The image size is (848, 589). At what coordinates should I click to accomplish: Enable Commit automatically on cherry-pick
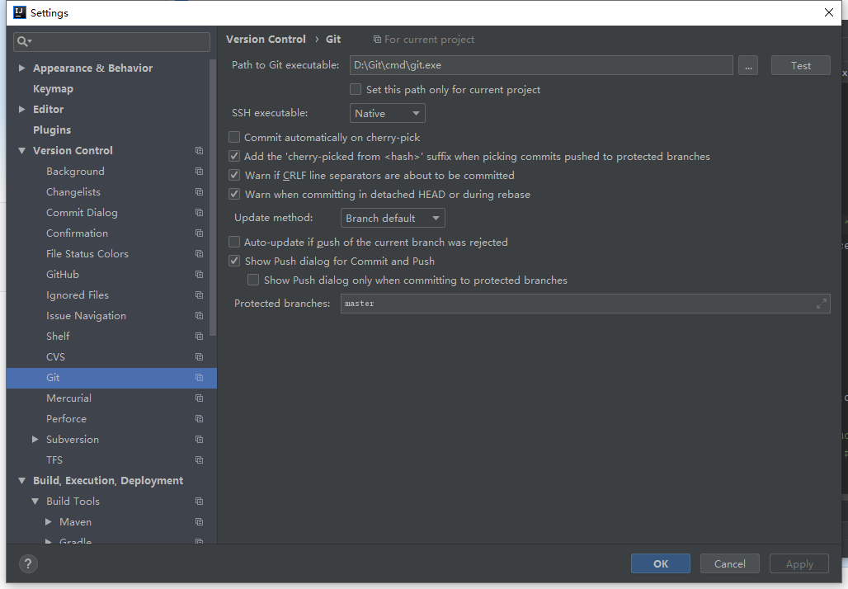[x=233, y=137]
